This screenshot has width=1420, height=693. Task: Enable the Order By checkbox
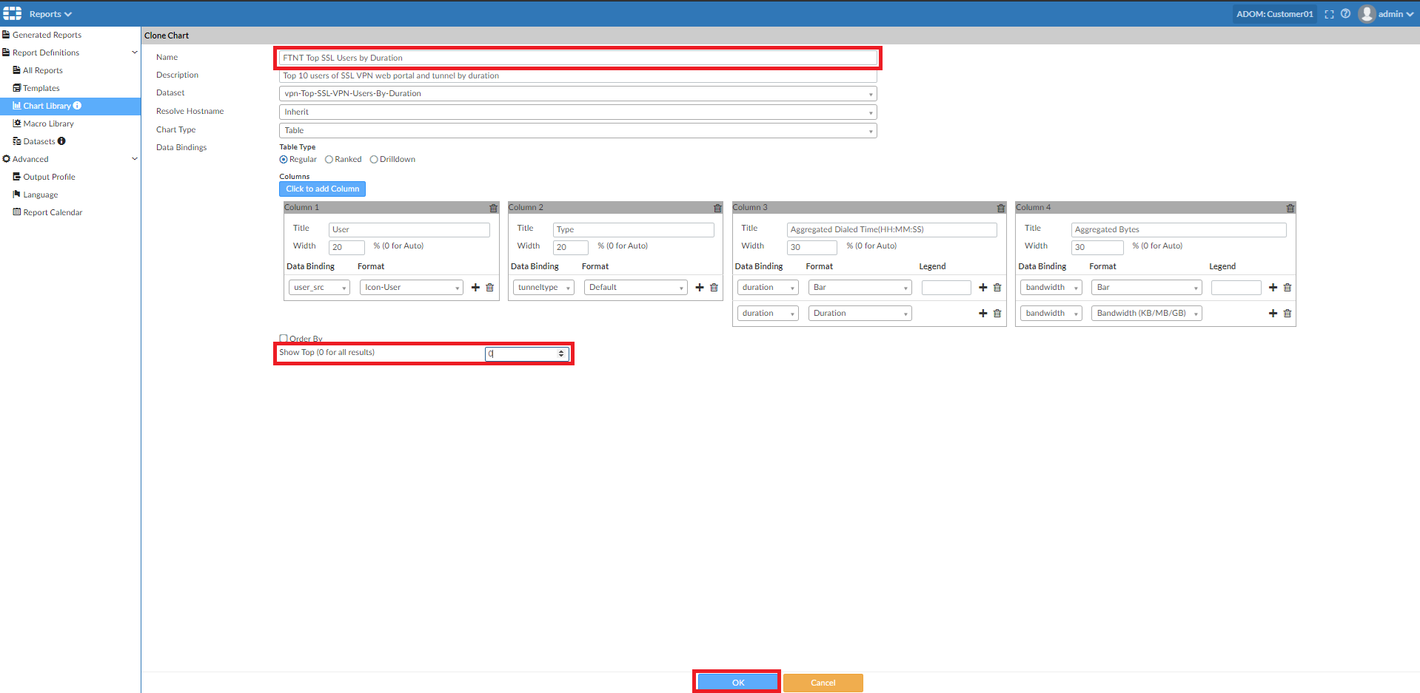point(284,339)
